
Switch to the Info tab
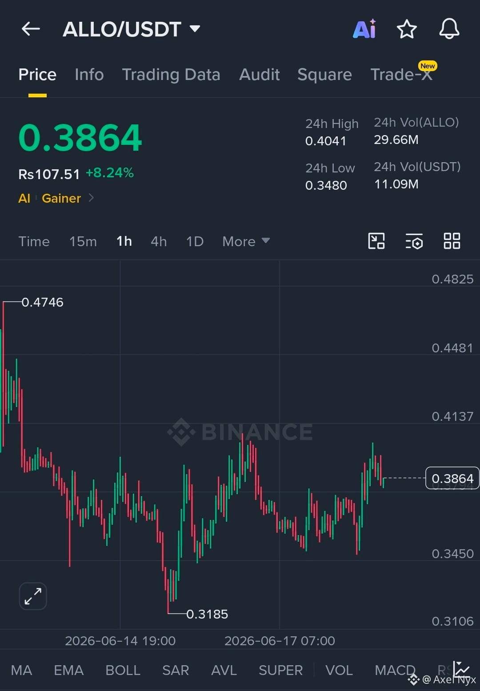[x=89, y=75]
